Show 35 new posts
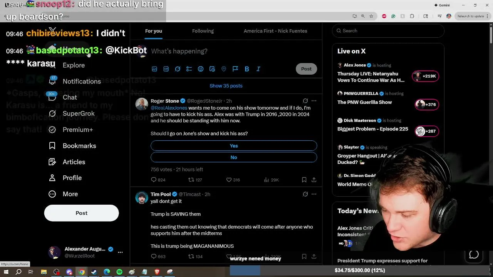The image size is (493, 277). [x=226, y=86]
